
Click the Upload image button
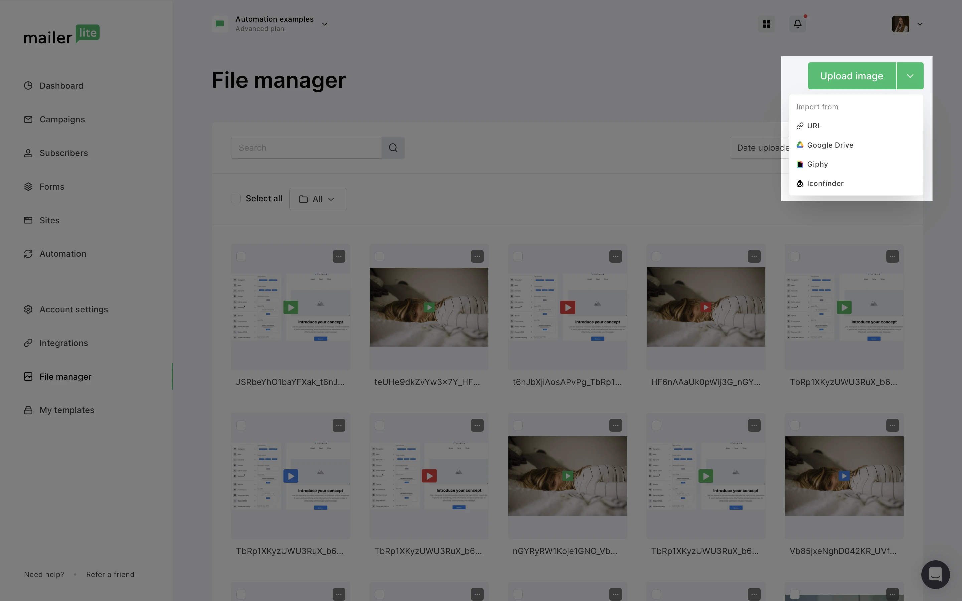pos(851,76)
